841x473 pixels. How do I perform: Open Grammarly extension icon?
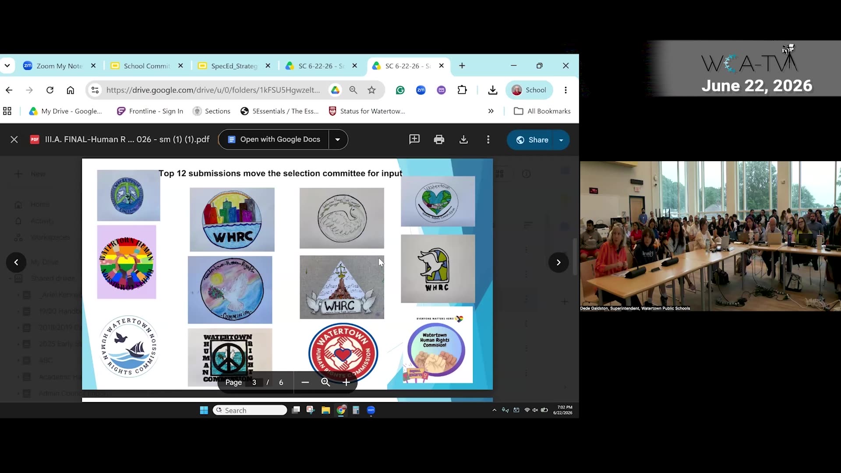coord(400,90)
